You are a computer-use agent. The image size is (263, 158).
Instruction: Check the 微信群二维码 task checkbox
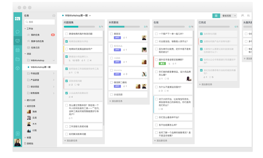[112, 83]
